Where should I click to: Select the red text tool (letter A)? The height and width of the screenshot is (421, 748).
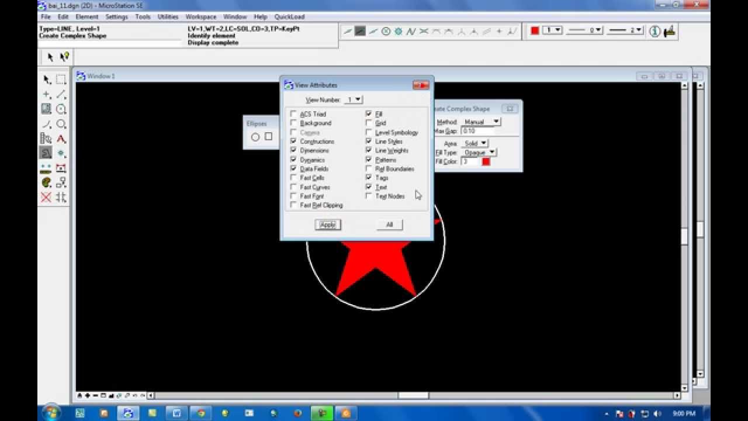pos(61,139)
